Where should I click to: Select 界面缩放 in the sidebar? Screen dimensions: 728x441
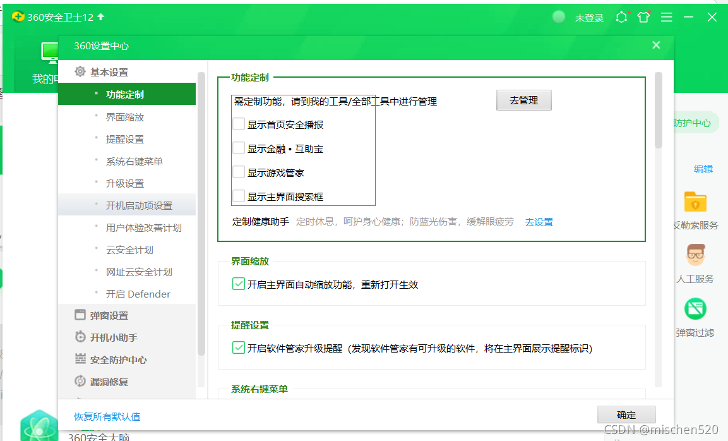click(x=127, y=117)
